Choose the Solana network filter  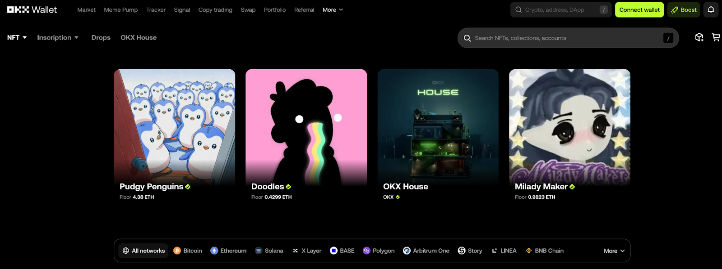[269, 251]
